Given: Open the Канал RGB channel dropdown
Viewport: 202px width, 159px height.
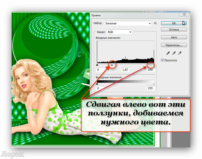Looking at the screenshot, I should click(119, 32).
